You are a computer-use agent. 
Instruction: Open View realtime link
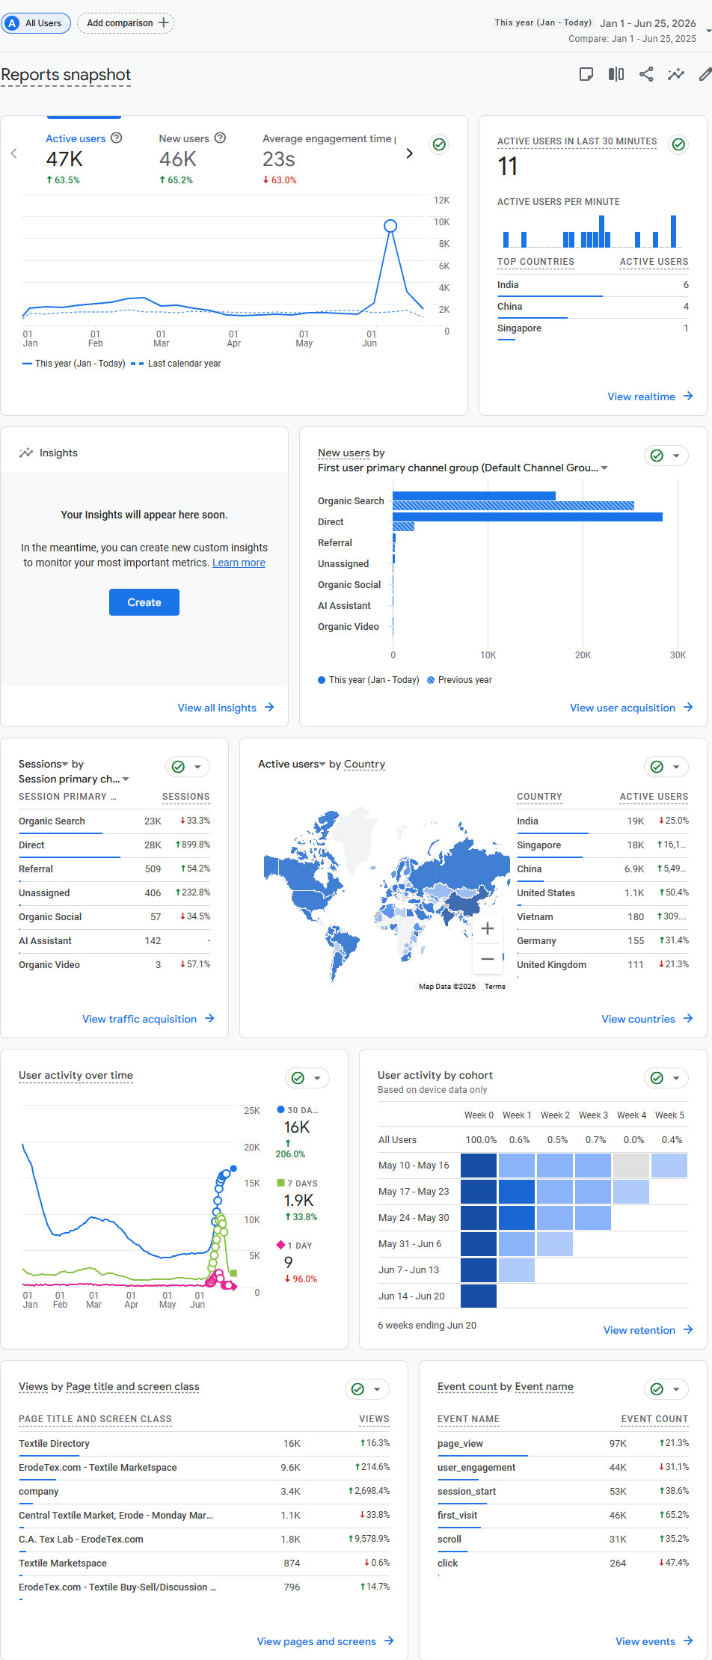tap(650, 396)
